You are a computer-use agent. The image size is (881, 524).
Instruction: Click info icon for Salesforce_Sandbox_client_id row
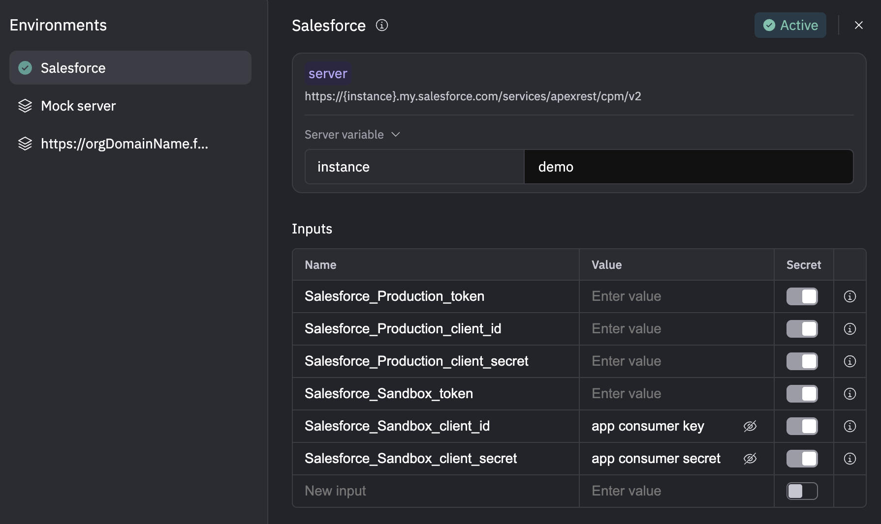tap(850, 426)
